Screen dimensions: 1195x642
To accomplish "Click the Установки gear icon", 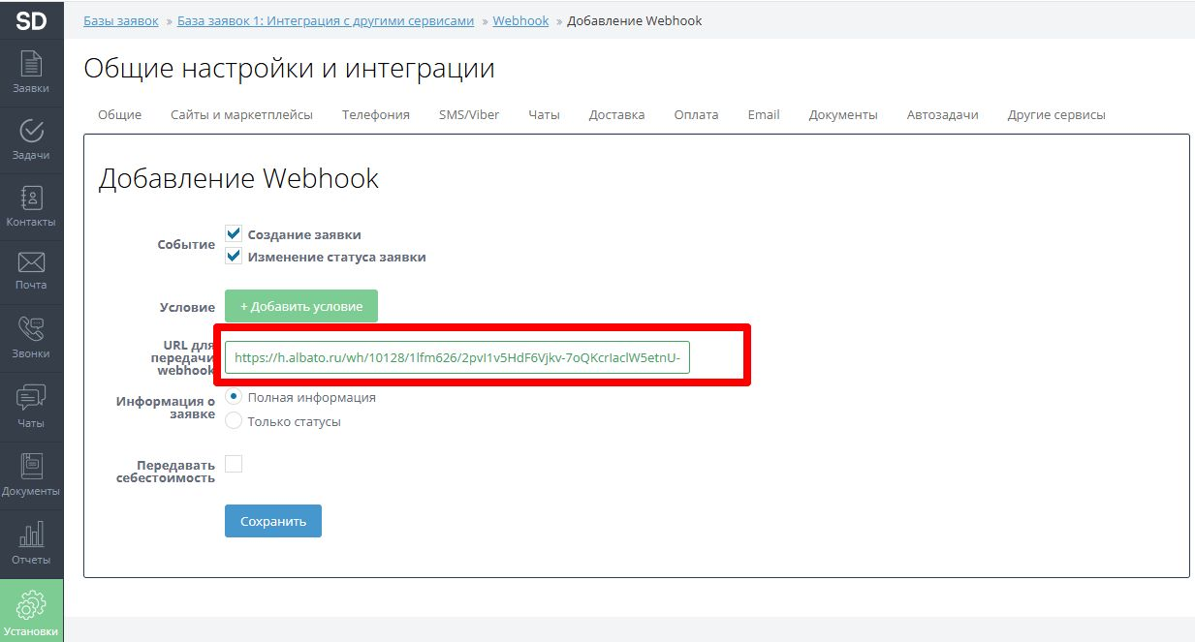I will click(31, 604).
